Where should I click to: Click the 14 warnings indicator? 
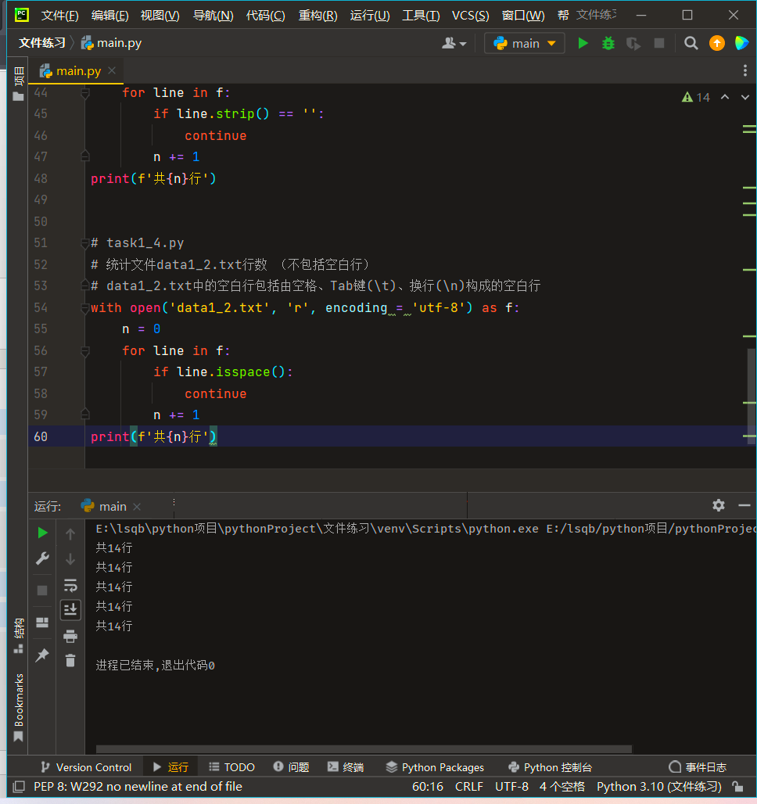[696, 97]
